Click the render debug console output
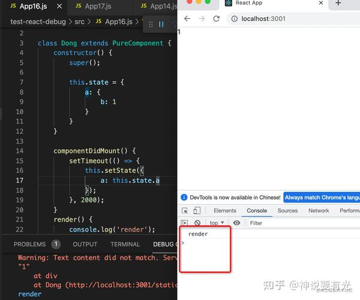 pyautogui.click(x=30, y=294)
